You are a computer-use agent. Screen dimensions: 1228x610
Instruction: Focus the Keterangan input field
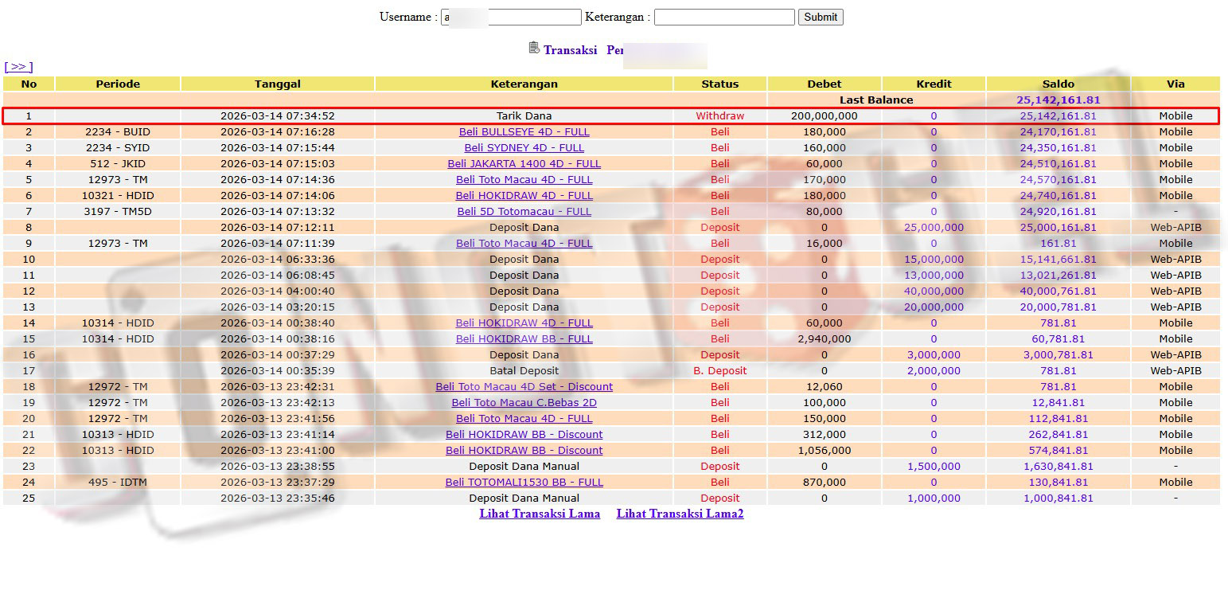click(x=723, y=17)
